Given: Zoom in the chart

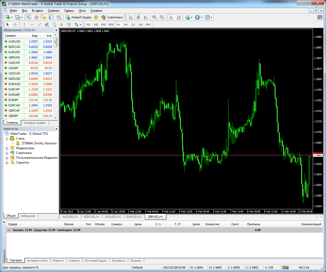Looking at the screenshot, I should pos(154,17).
